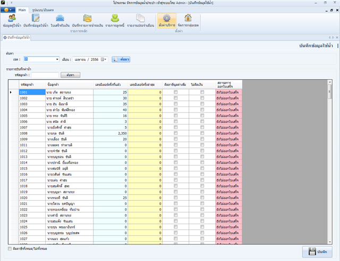340x261 pixels.
Task: Select customer code cell 1001
Action: coord(32,92)
